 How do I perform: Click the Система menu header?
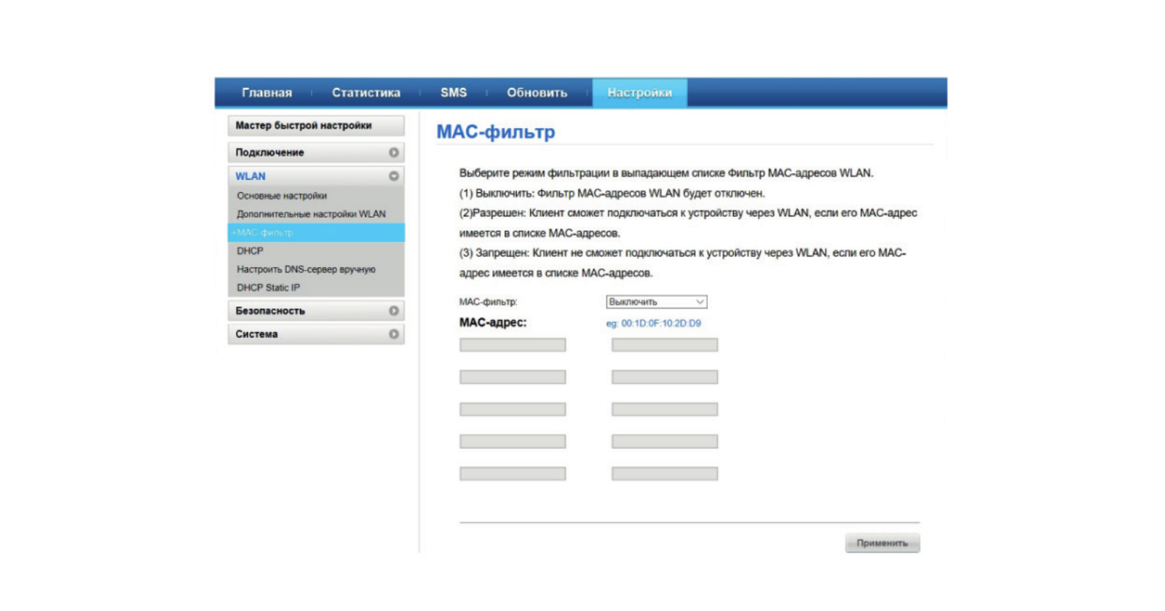tap(316, 334)
